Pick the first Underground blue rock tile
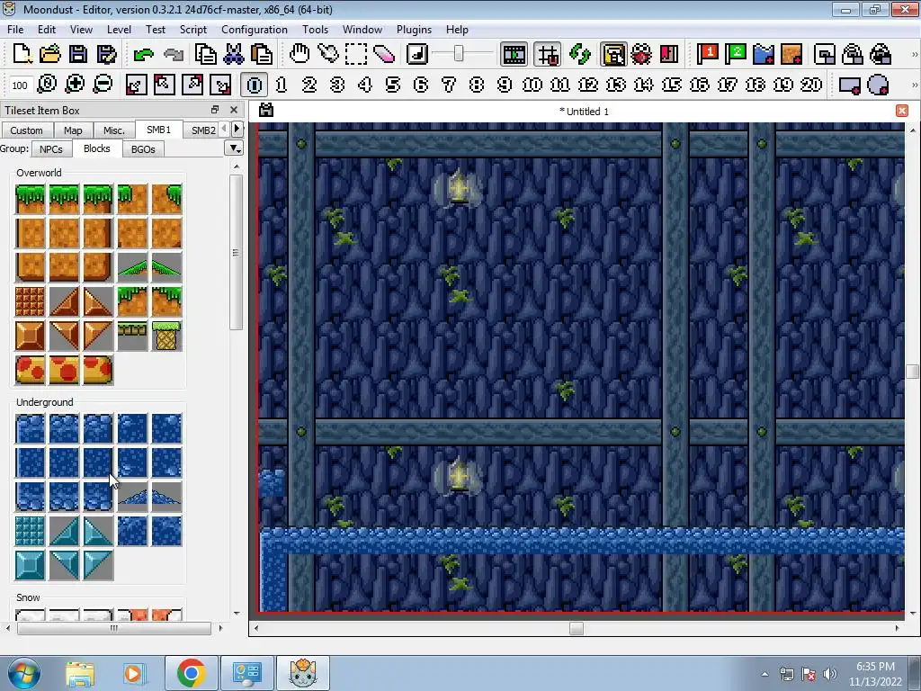This screenshot has height=691, width=921. [30, 428]
